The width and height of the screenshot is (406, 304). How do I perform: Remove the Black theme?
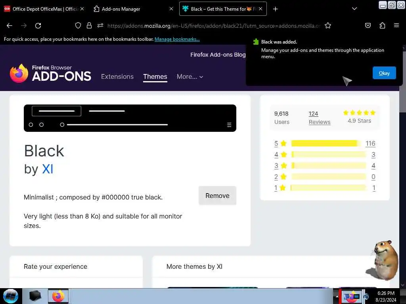217,196
